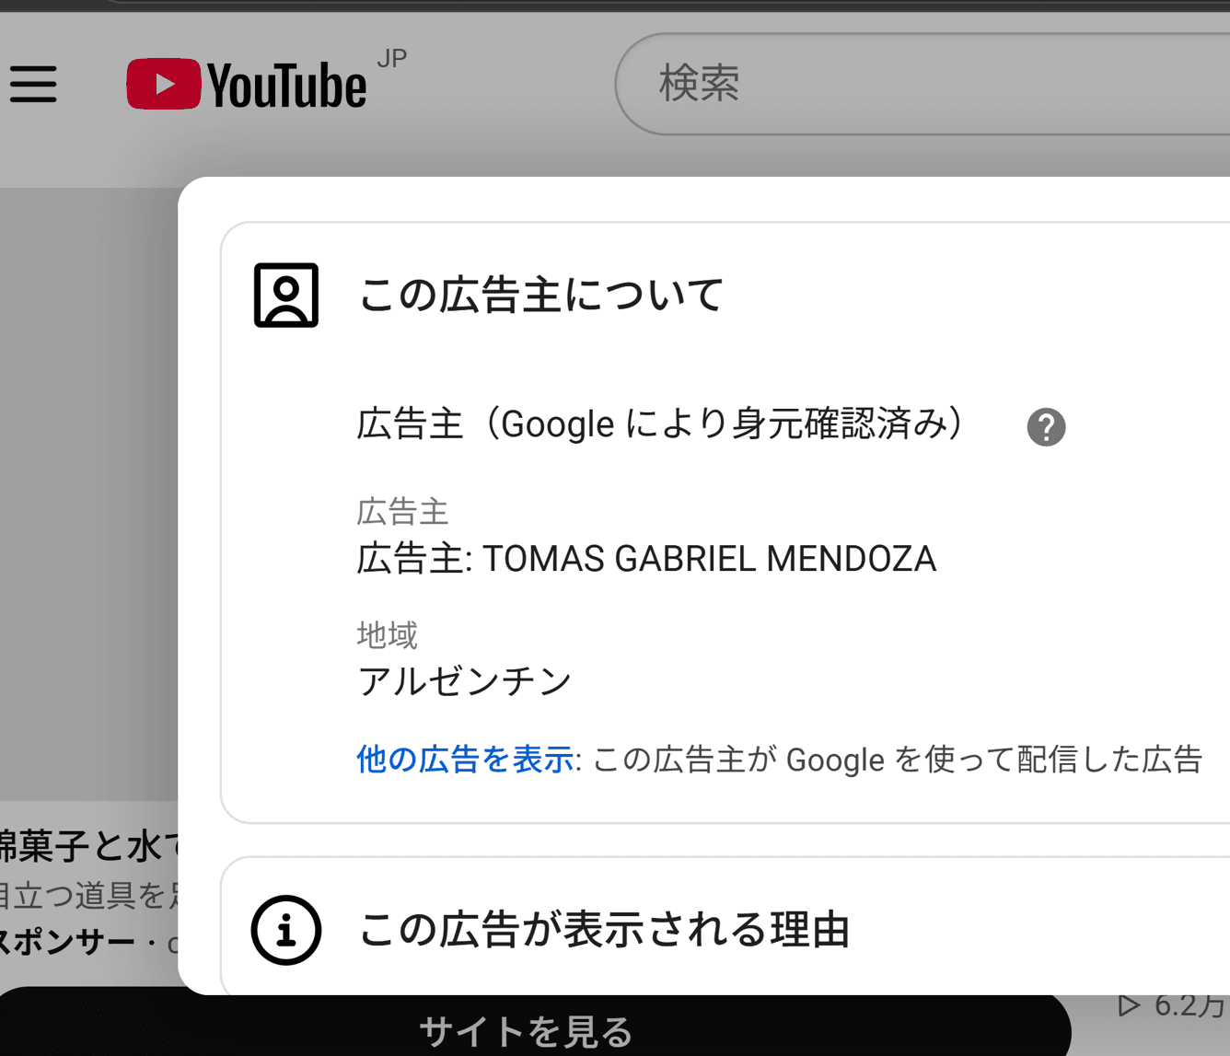Focus the 検索 search field

(922, 84)
